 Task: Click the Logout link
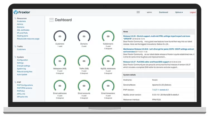click(193, 12)
